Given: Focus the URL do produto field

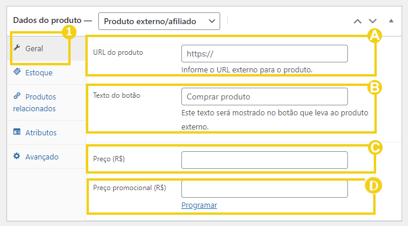Looking at the screenshot, I should (x=264, y=54).
